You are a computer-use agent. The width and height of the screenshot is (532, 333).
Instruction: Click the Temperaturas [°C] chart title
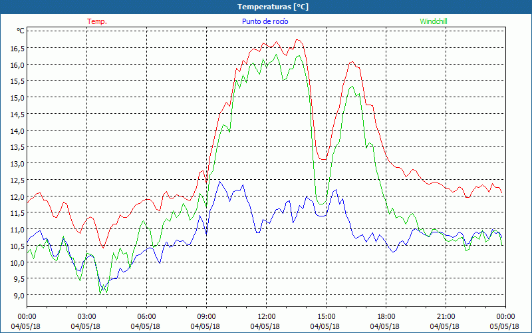(273, 7)
